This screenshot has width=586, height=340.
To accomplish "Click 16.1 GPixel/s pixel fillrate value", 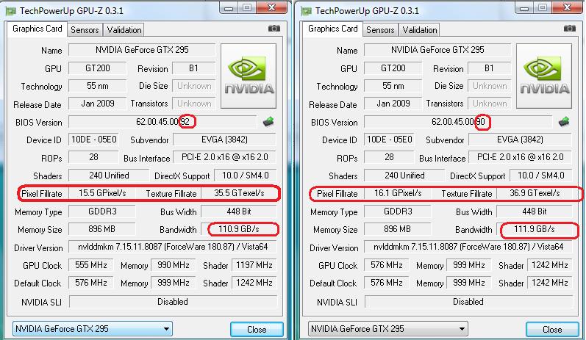I will [x=398, y=193].
